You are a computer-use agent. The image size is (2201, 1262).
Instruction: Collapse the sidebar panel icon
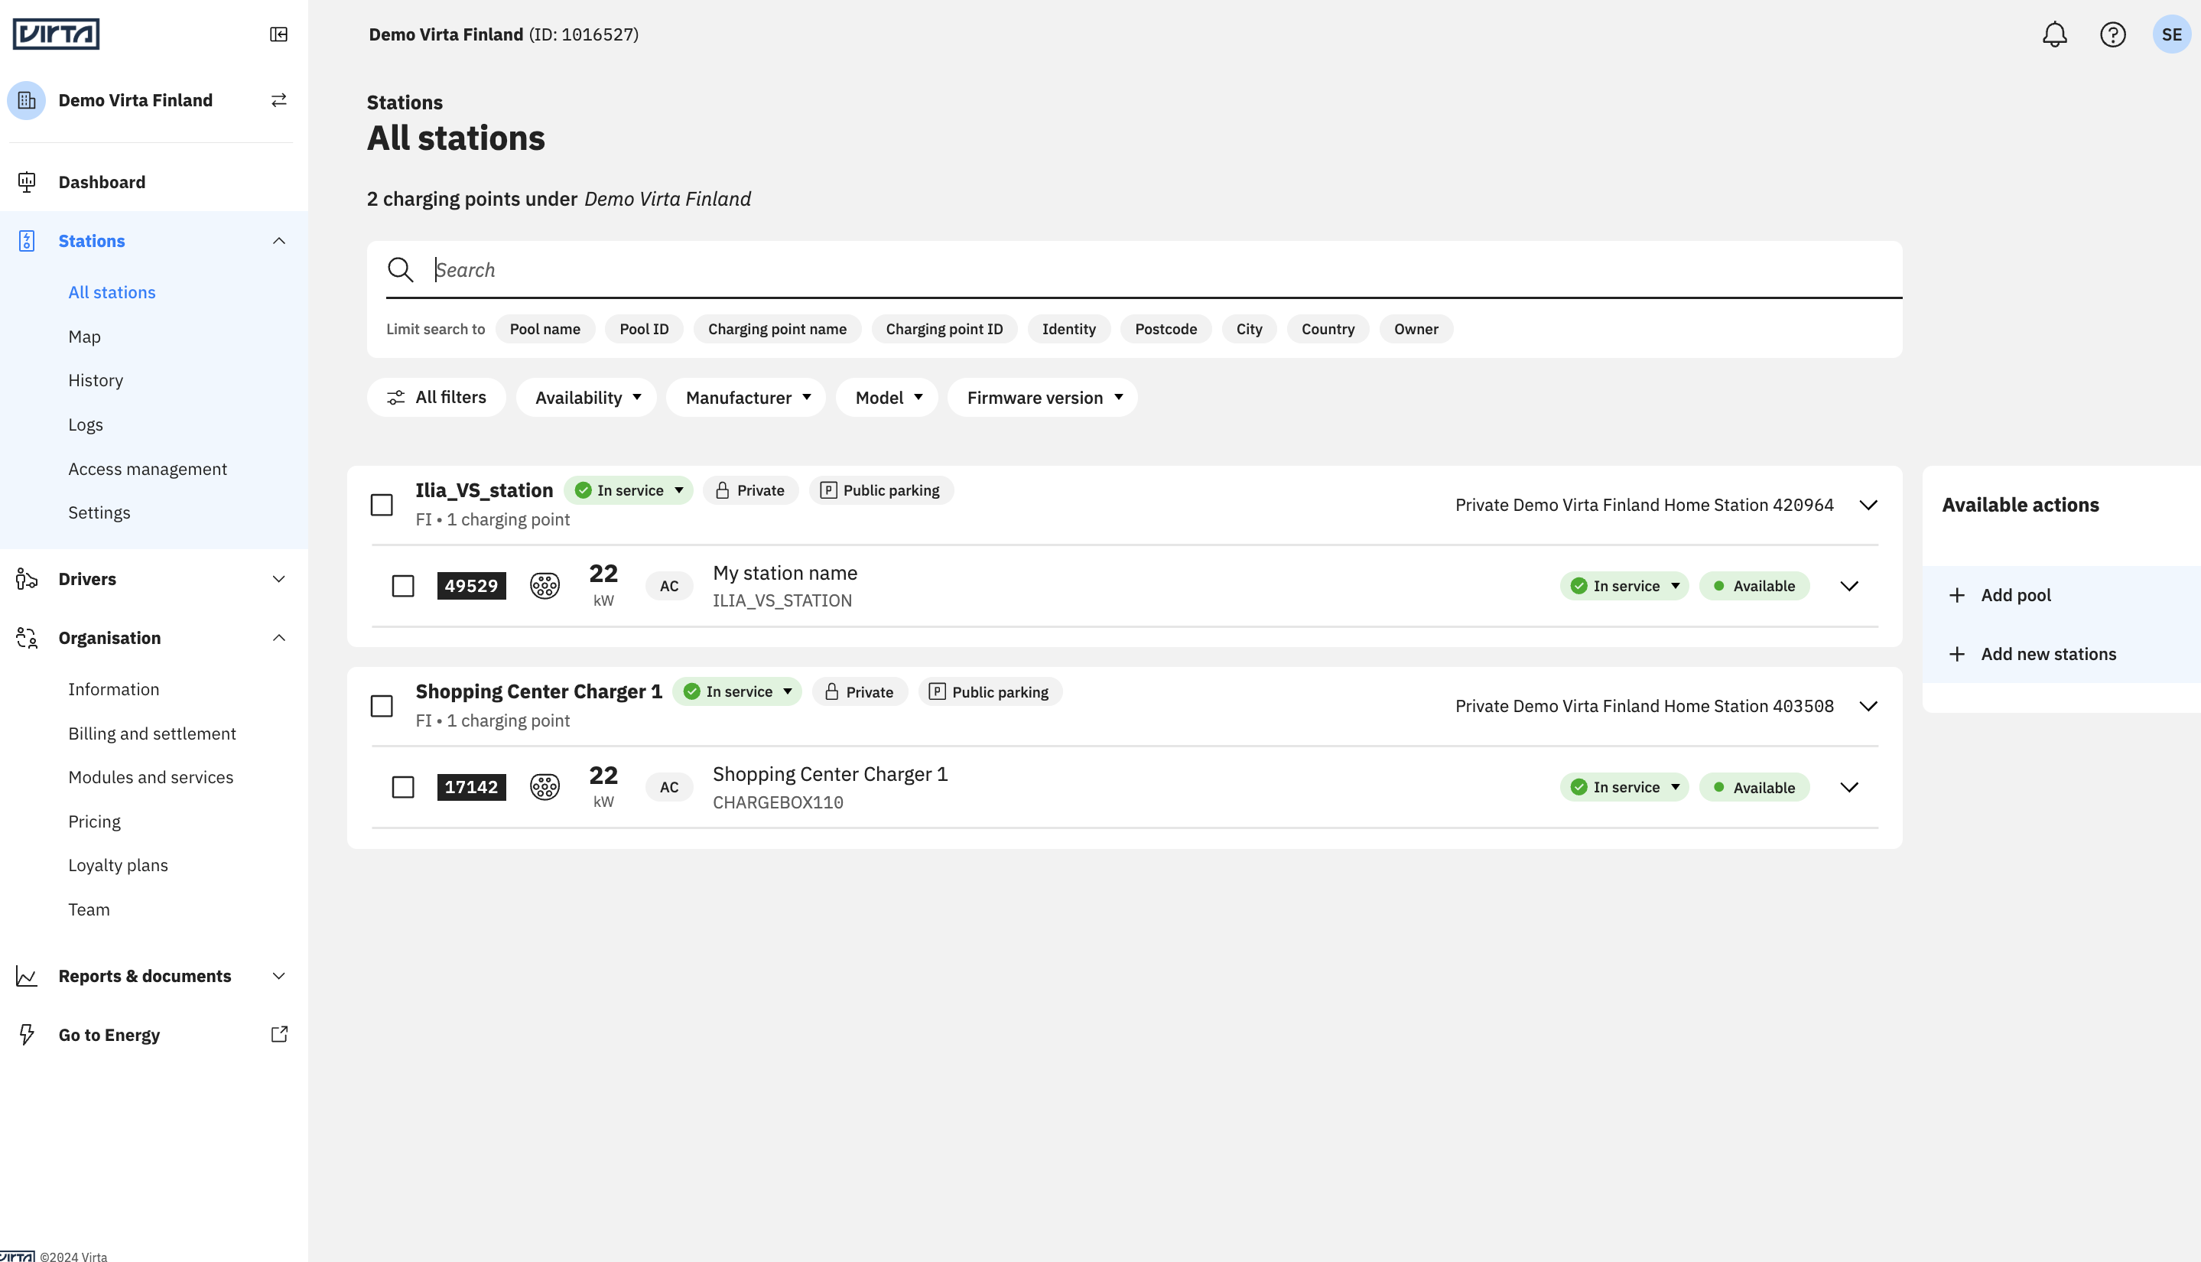pyautogui.click(x=279, y=34)
